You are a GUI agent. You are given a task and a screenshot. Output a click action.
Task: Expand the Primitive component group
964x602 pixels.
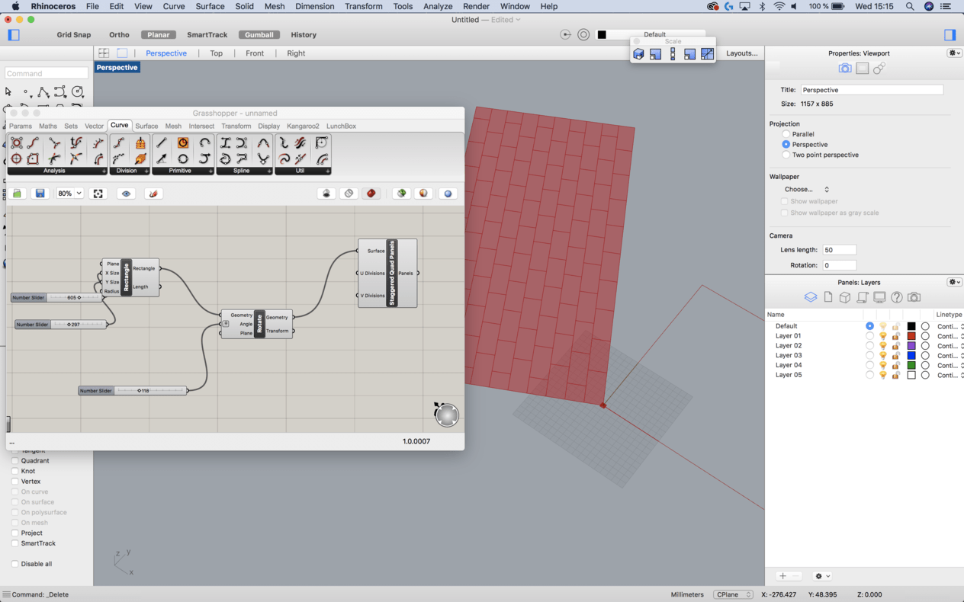tap(210, 171)
